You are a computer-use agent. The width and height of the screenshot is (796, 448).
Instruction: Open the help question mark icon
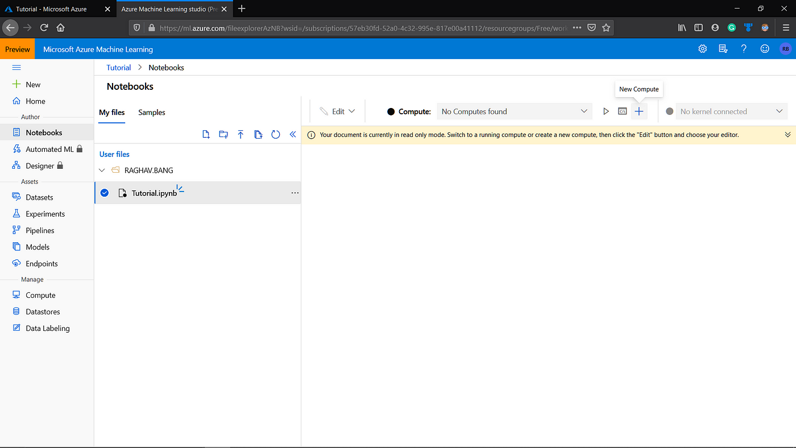tap(744, 49)
